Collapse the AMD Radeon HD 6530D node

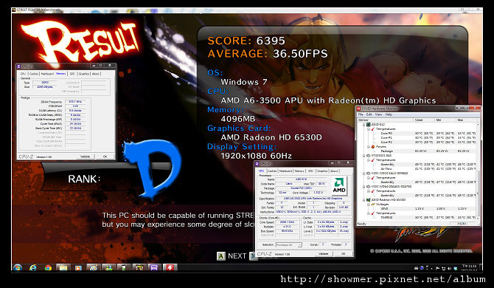tap(364, 199)
